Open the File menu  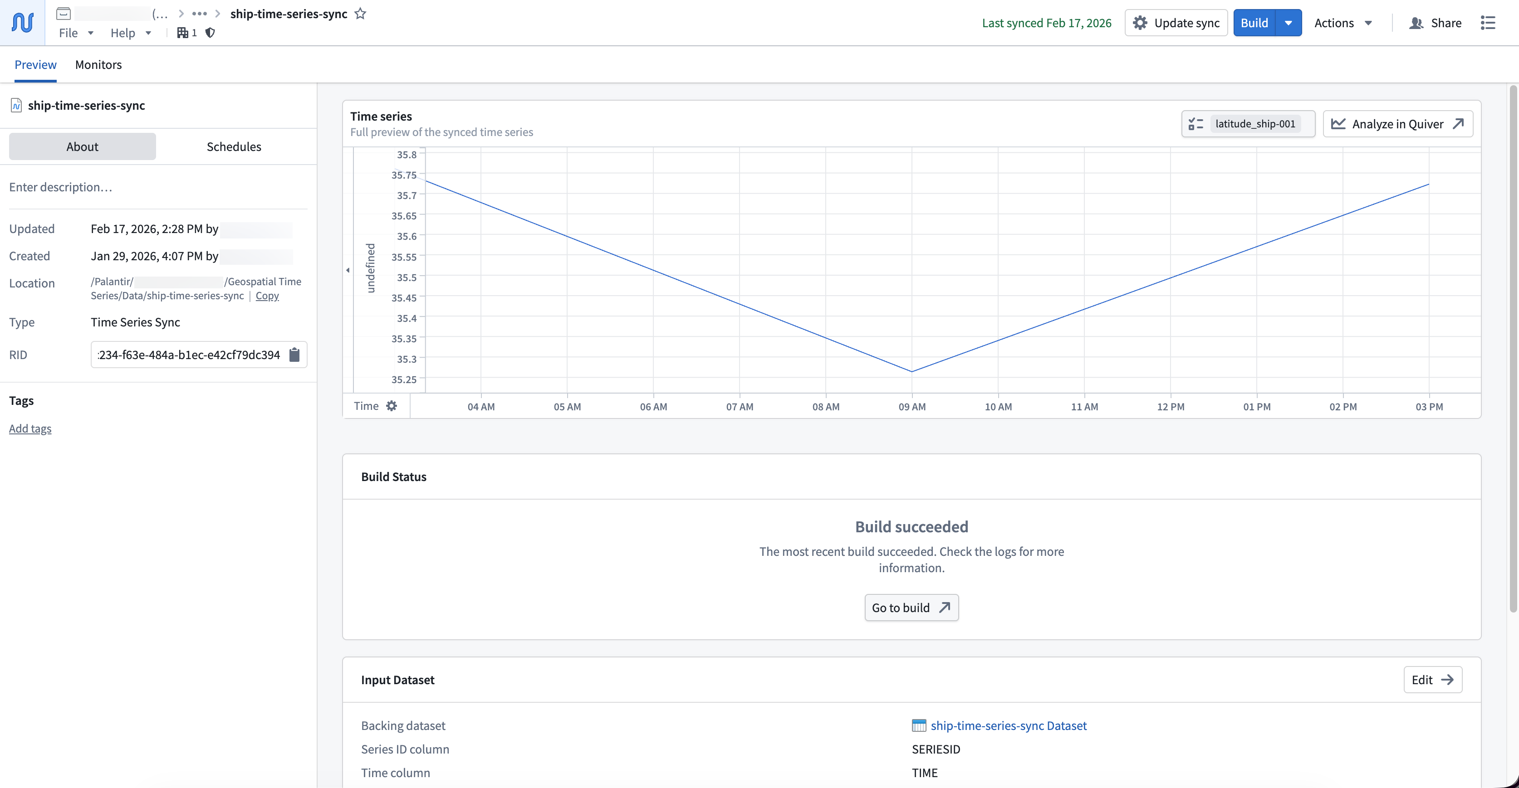pos(74,33)
